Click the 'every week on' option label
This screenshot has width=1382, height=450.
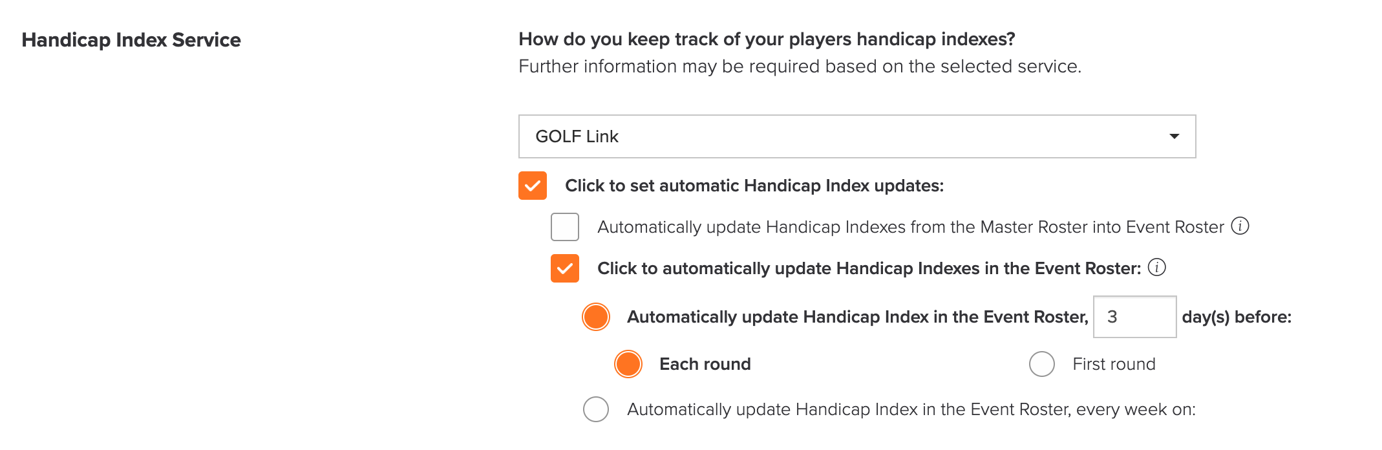tap(911, 409)
